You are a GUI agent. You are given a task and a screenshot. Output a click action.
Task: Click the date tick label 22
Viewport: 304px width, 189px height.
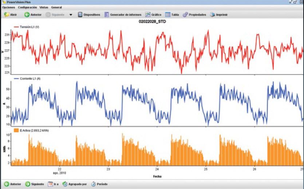tap(59, 169)
